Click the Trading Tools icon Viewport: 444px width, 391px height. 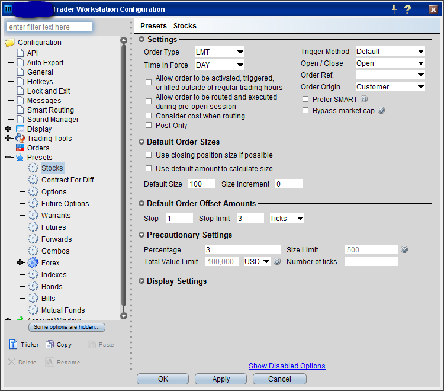20,138
